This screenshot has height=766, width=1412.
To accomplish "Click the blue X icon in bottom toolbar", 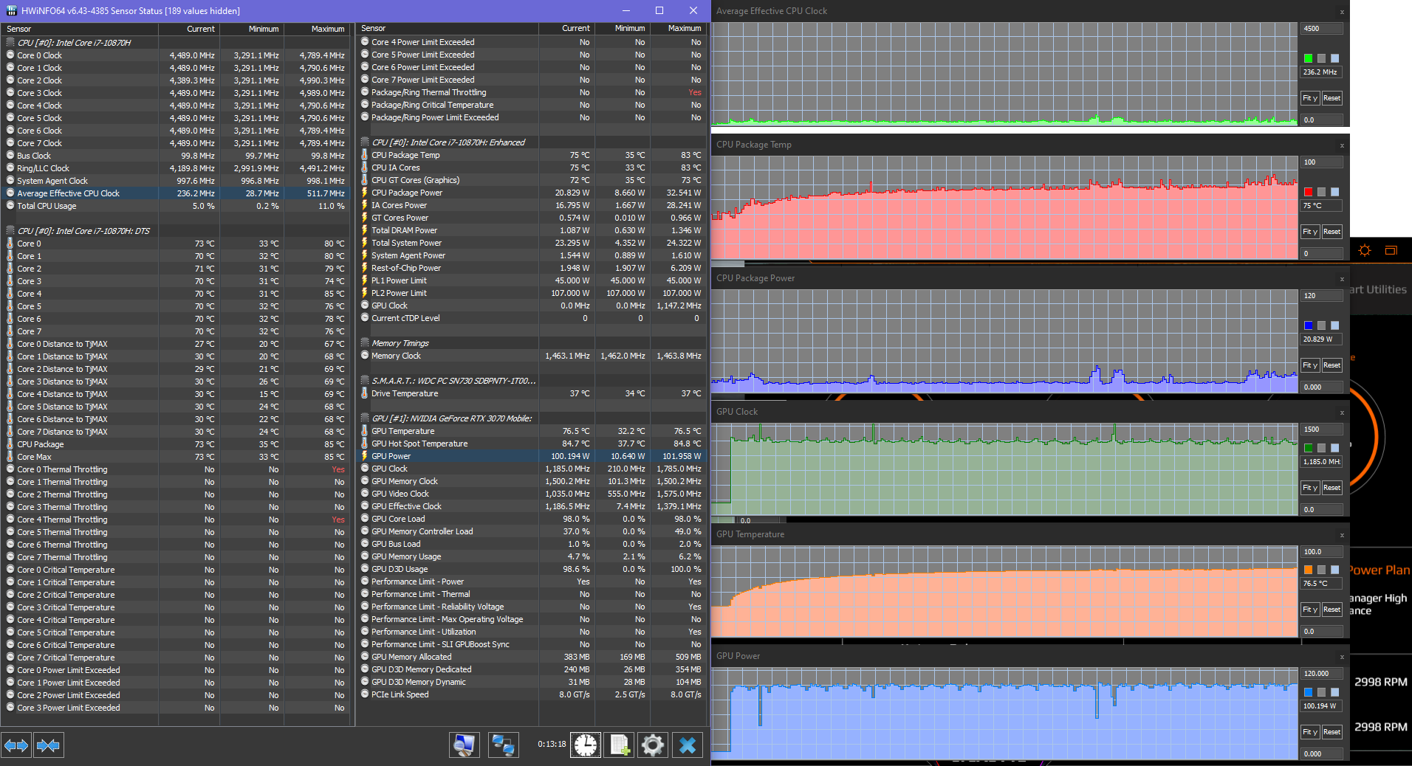I will 687,745.
